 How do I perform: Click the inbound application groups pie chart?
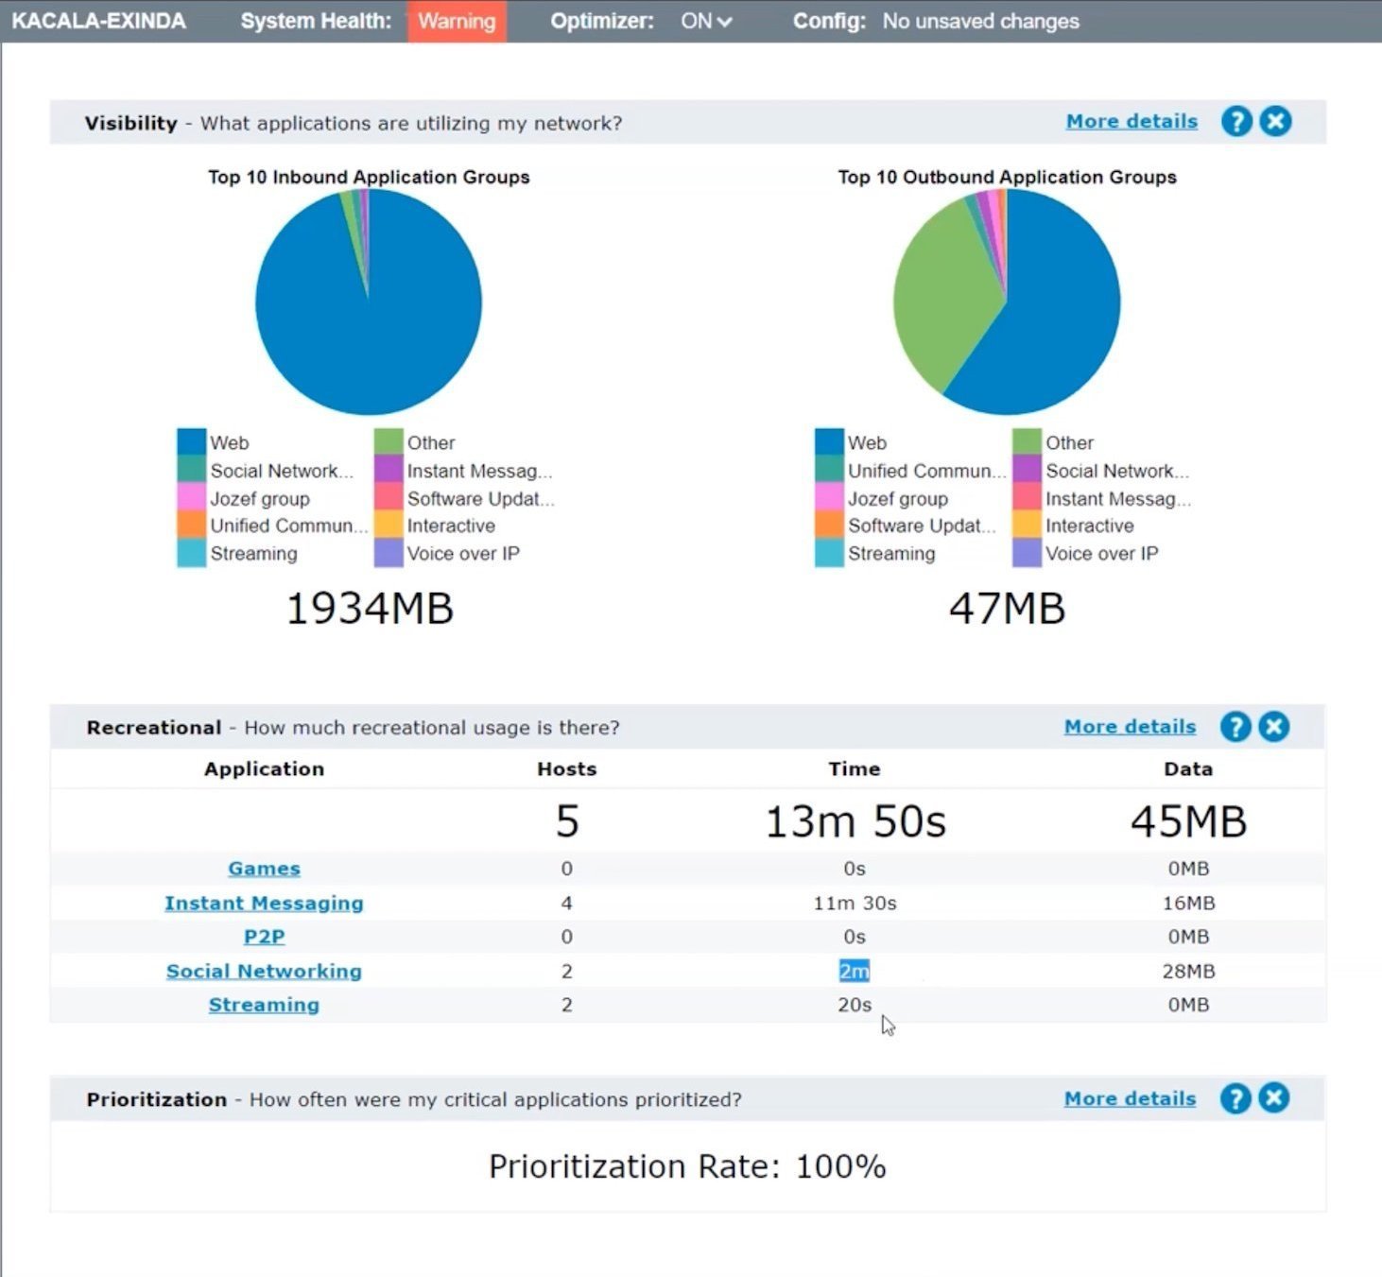pos(369,302)
